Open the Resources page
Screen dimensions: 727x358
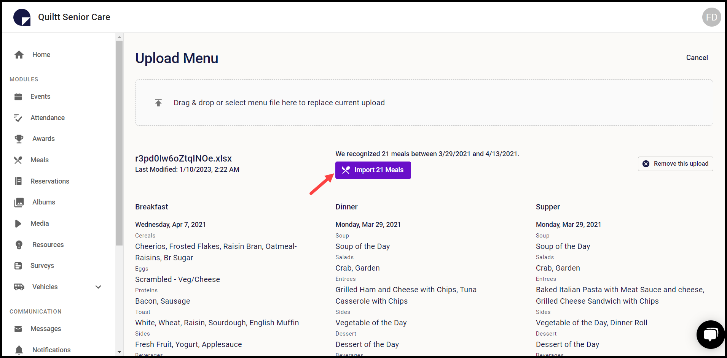click(x=48, y=245)
